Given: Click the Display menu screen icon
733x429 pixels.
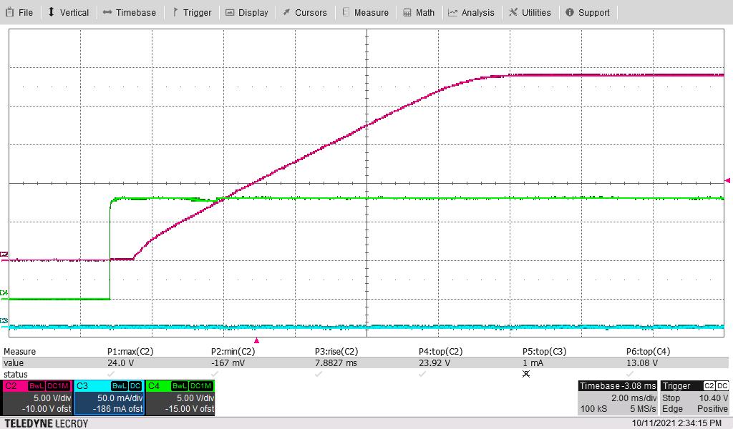Looking at the screenshot, I should click(x=230, y=12).
